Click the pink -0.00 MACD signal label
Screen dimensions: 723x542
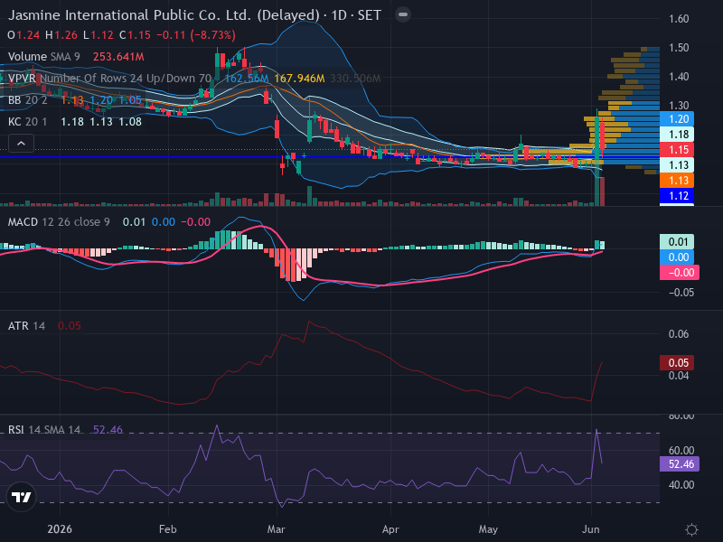(680, 273)
